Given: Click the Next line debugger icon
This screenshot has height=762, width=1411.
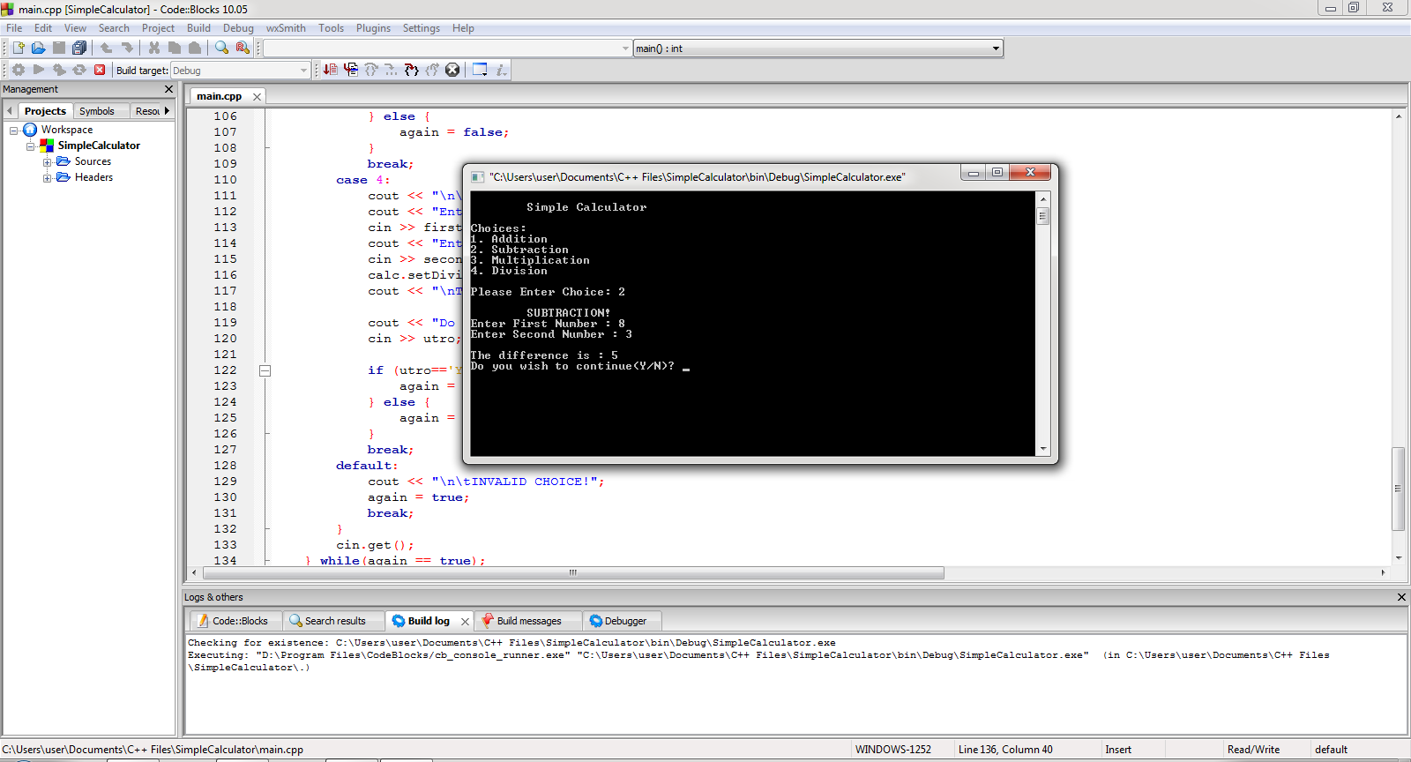Looking at the screenshot, I should pos(371,70).
